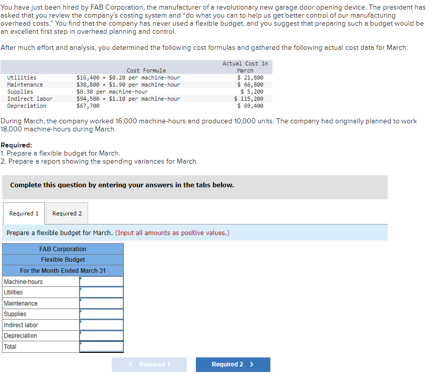
Task: Select the Depreciation amount input field
Action: pos(101,336)
